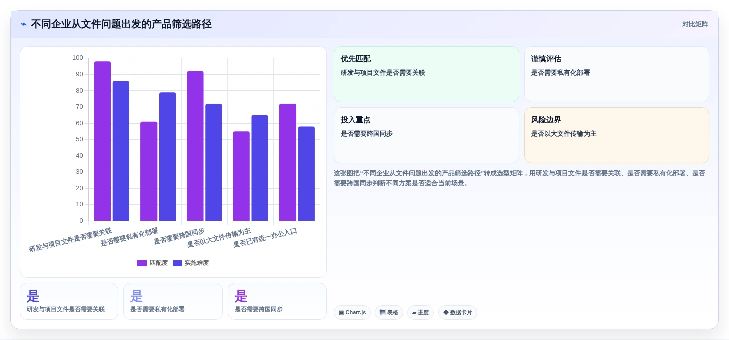The height and width of the screenshot is (340, 729).
Task: Select the 谨慎评估 matrix card
Action: [617, 74]
